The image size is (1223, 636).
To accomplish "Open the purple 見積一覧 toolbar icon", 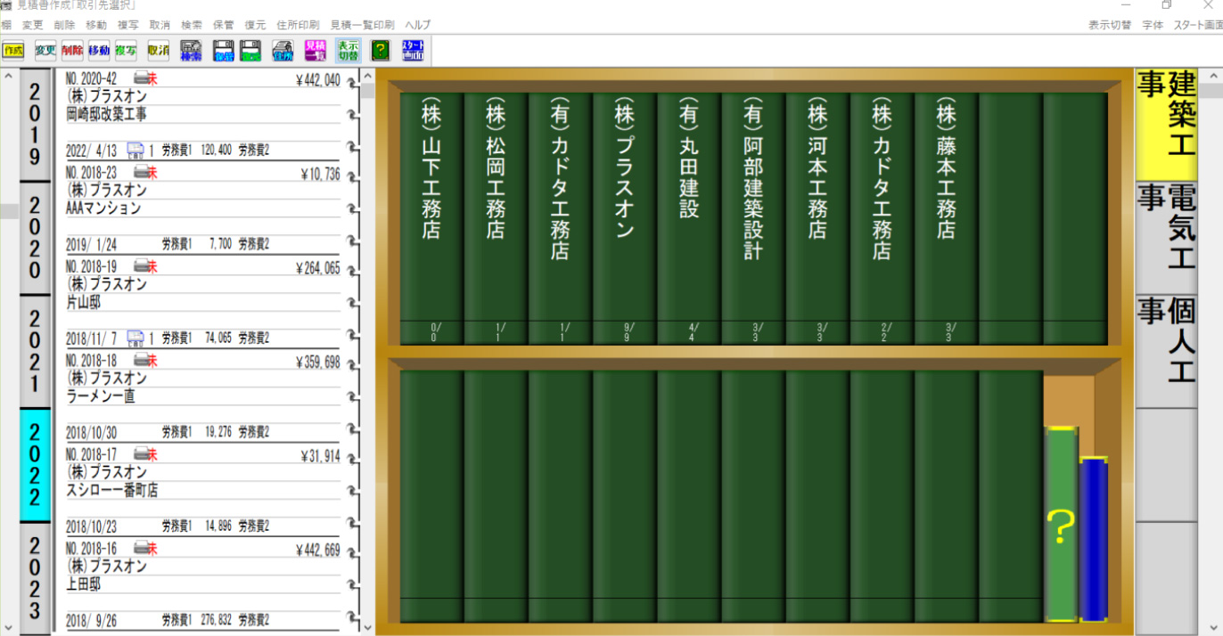I will (315, 51).
